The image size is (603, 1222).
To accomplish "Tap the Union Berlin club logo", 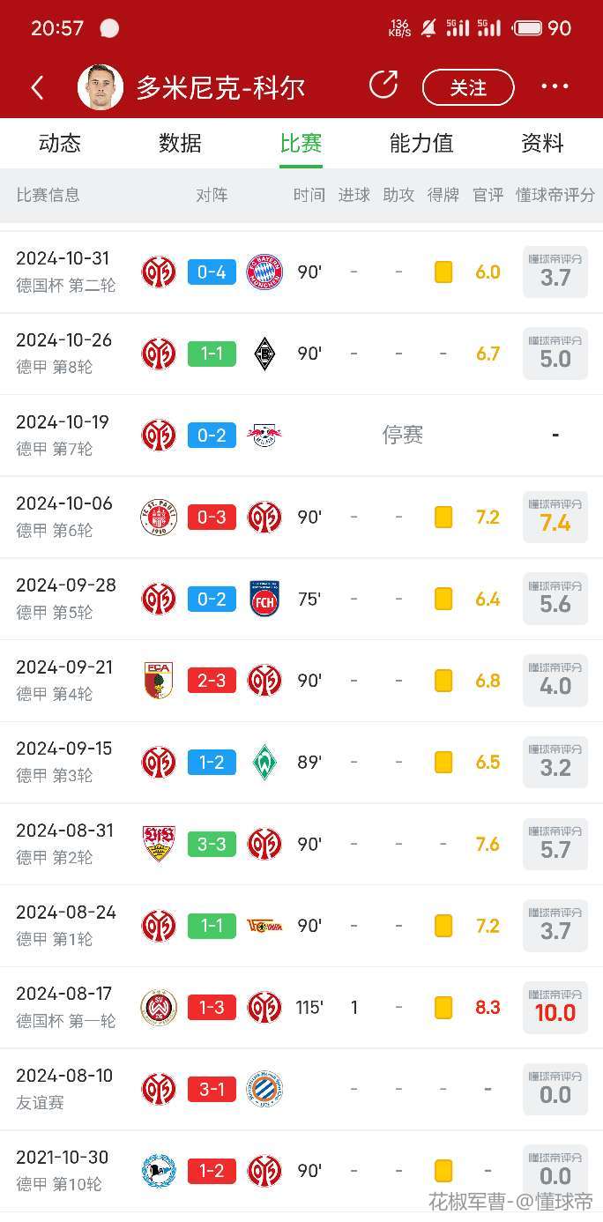I will (264, 926).
